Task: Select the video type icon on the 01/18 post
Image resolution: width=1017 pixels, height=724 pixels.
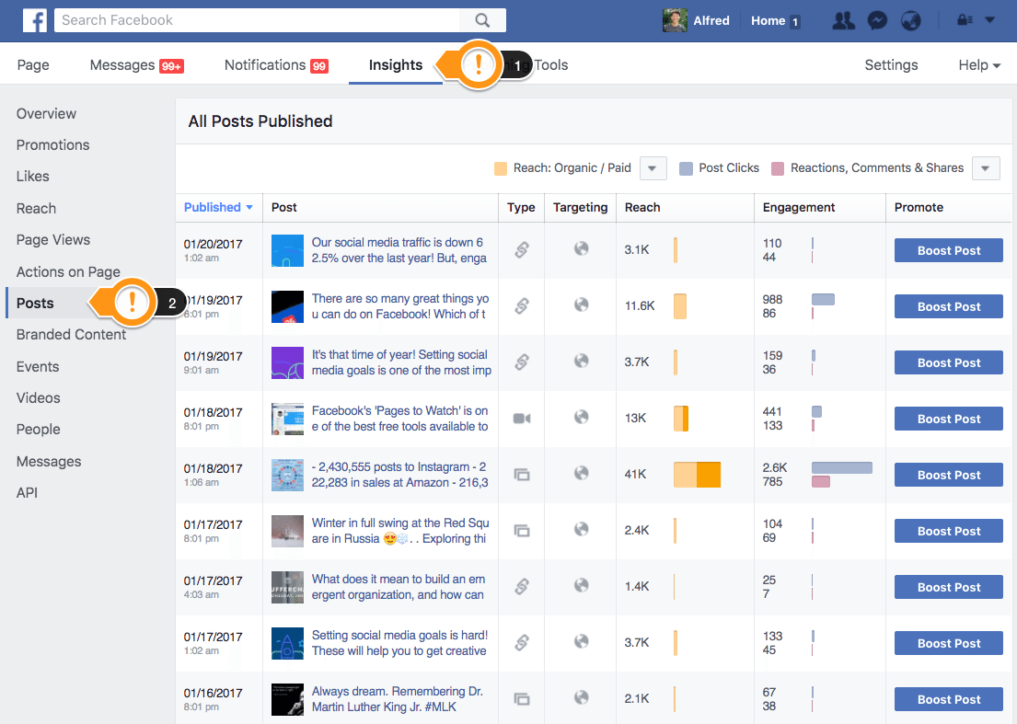Action: tap(521, 419)
